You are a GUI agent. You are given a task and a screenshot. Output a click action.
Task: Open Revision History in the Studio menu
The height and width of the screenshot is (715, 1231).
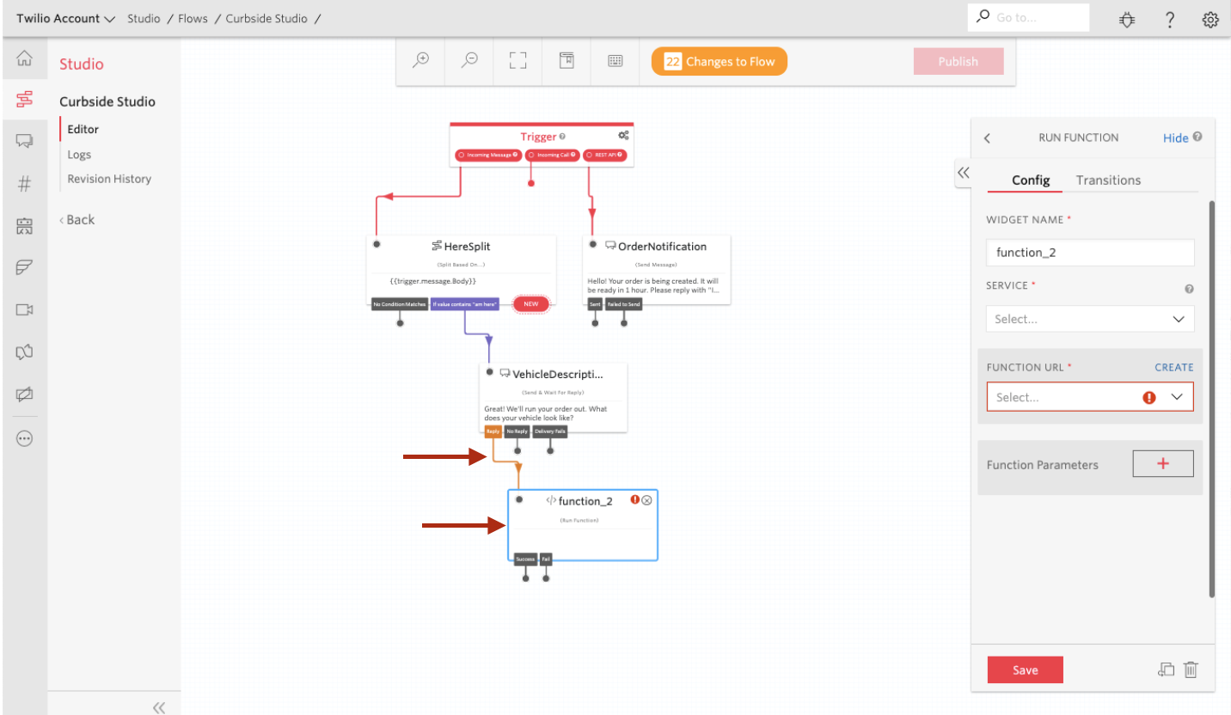[x=109, y=179]
